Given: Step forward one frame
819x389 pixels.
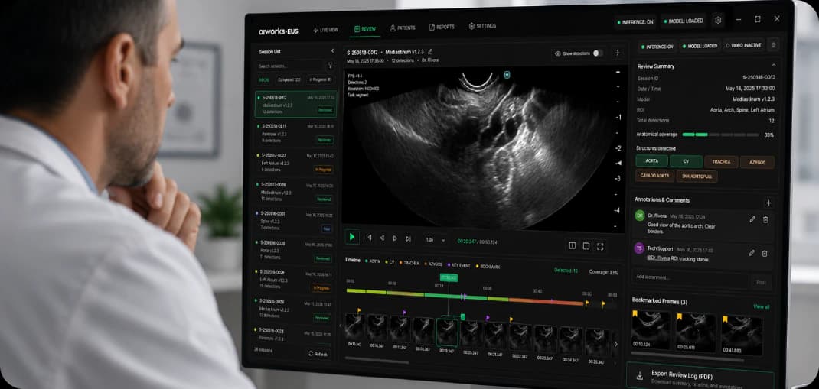Looking at the screenshot, I should pos(395,238).
